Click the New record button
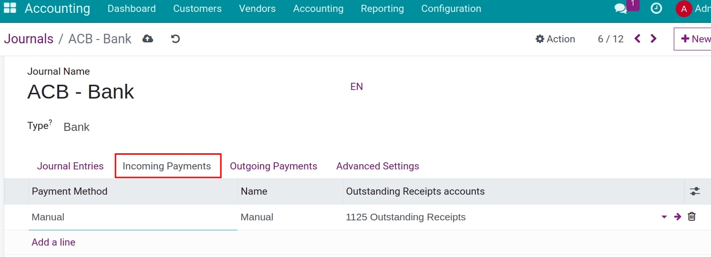 pos(693,39)
